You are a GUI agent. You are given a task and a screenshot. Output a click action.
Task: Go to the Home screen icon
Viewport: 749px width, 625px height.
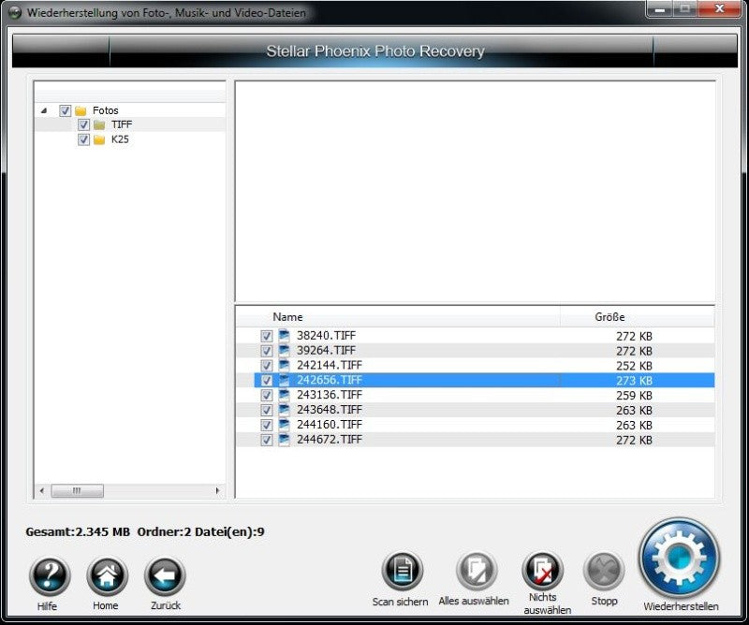click(x=107, y=575)
